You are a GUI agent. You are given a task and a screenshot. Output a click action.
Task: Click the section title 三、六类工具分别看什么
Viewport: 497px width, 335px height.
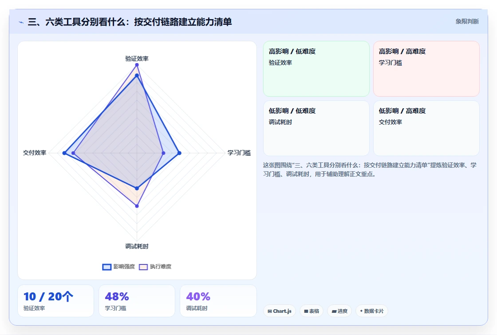point(130,22)
